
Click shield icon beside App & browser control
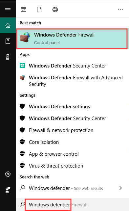pos(22,154)
